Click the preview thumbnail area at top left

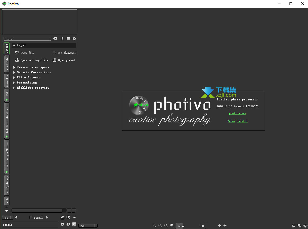pyautogui.click(x=40, y=22)
